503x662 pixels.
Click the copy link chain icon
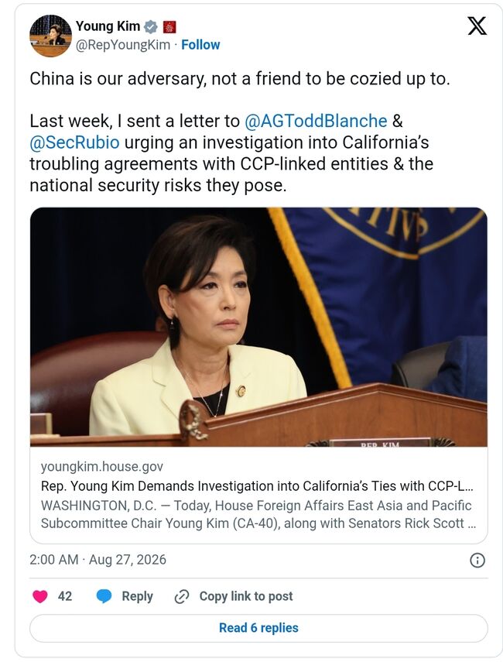(x=181, y=596)
